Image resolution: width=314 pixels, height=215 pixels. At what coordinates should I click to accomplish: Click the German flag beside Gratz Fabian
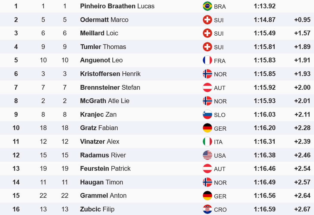tap(207, 128)
